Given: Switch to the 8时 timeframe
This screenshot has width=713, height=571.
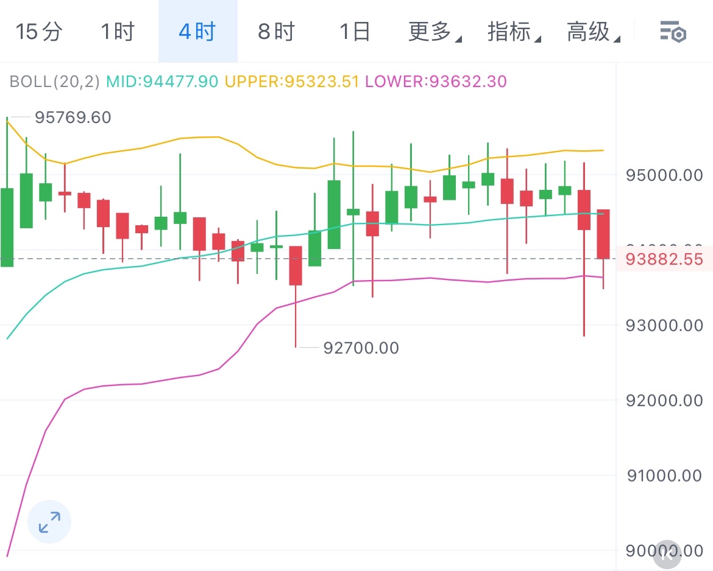Looking at the screenshot, I should (277, 32).
